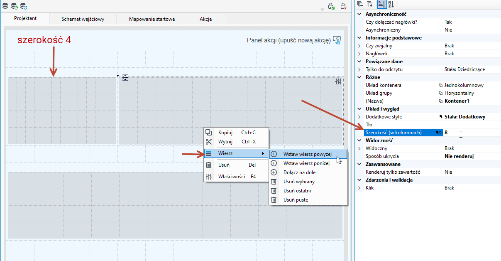Expand the Czy zwijalny property row

pos(360,46)
